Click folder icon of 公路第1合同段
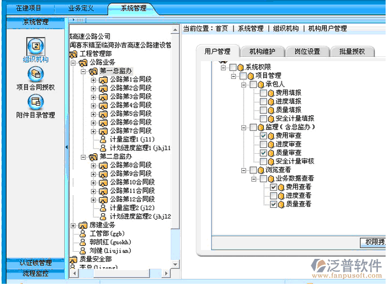The height and width of the screenshot is (285, 388). coord(103,80)
